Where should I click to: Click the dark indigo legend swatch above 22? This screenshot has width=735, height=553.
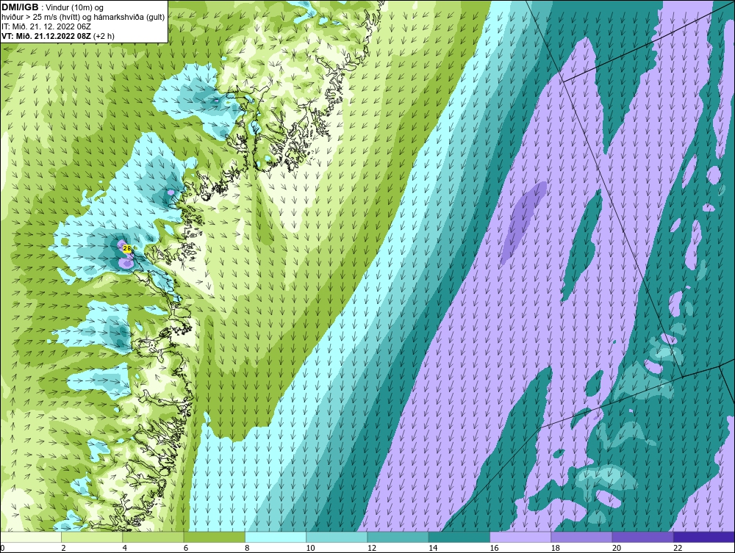point(704,537)
